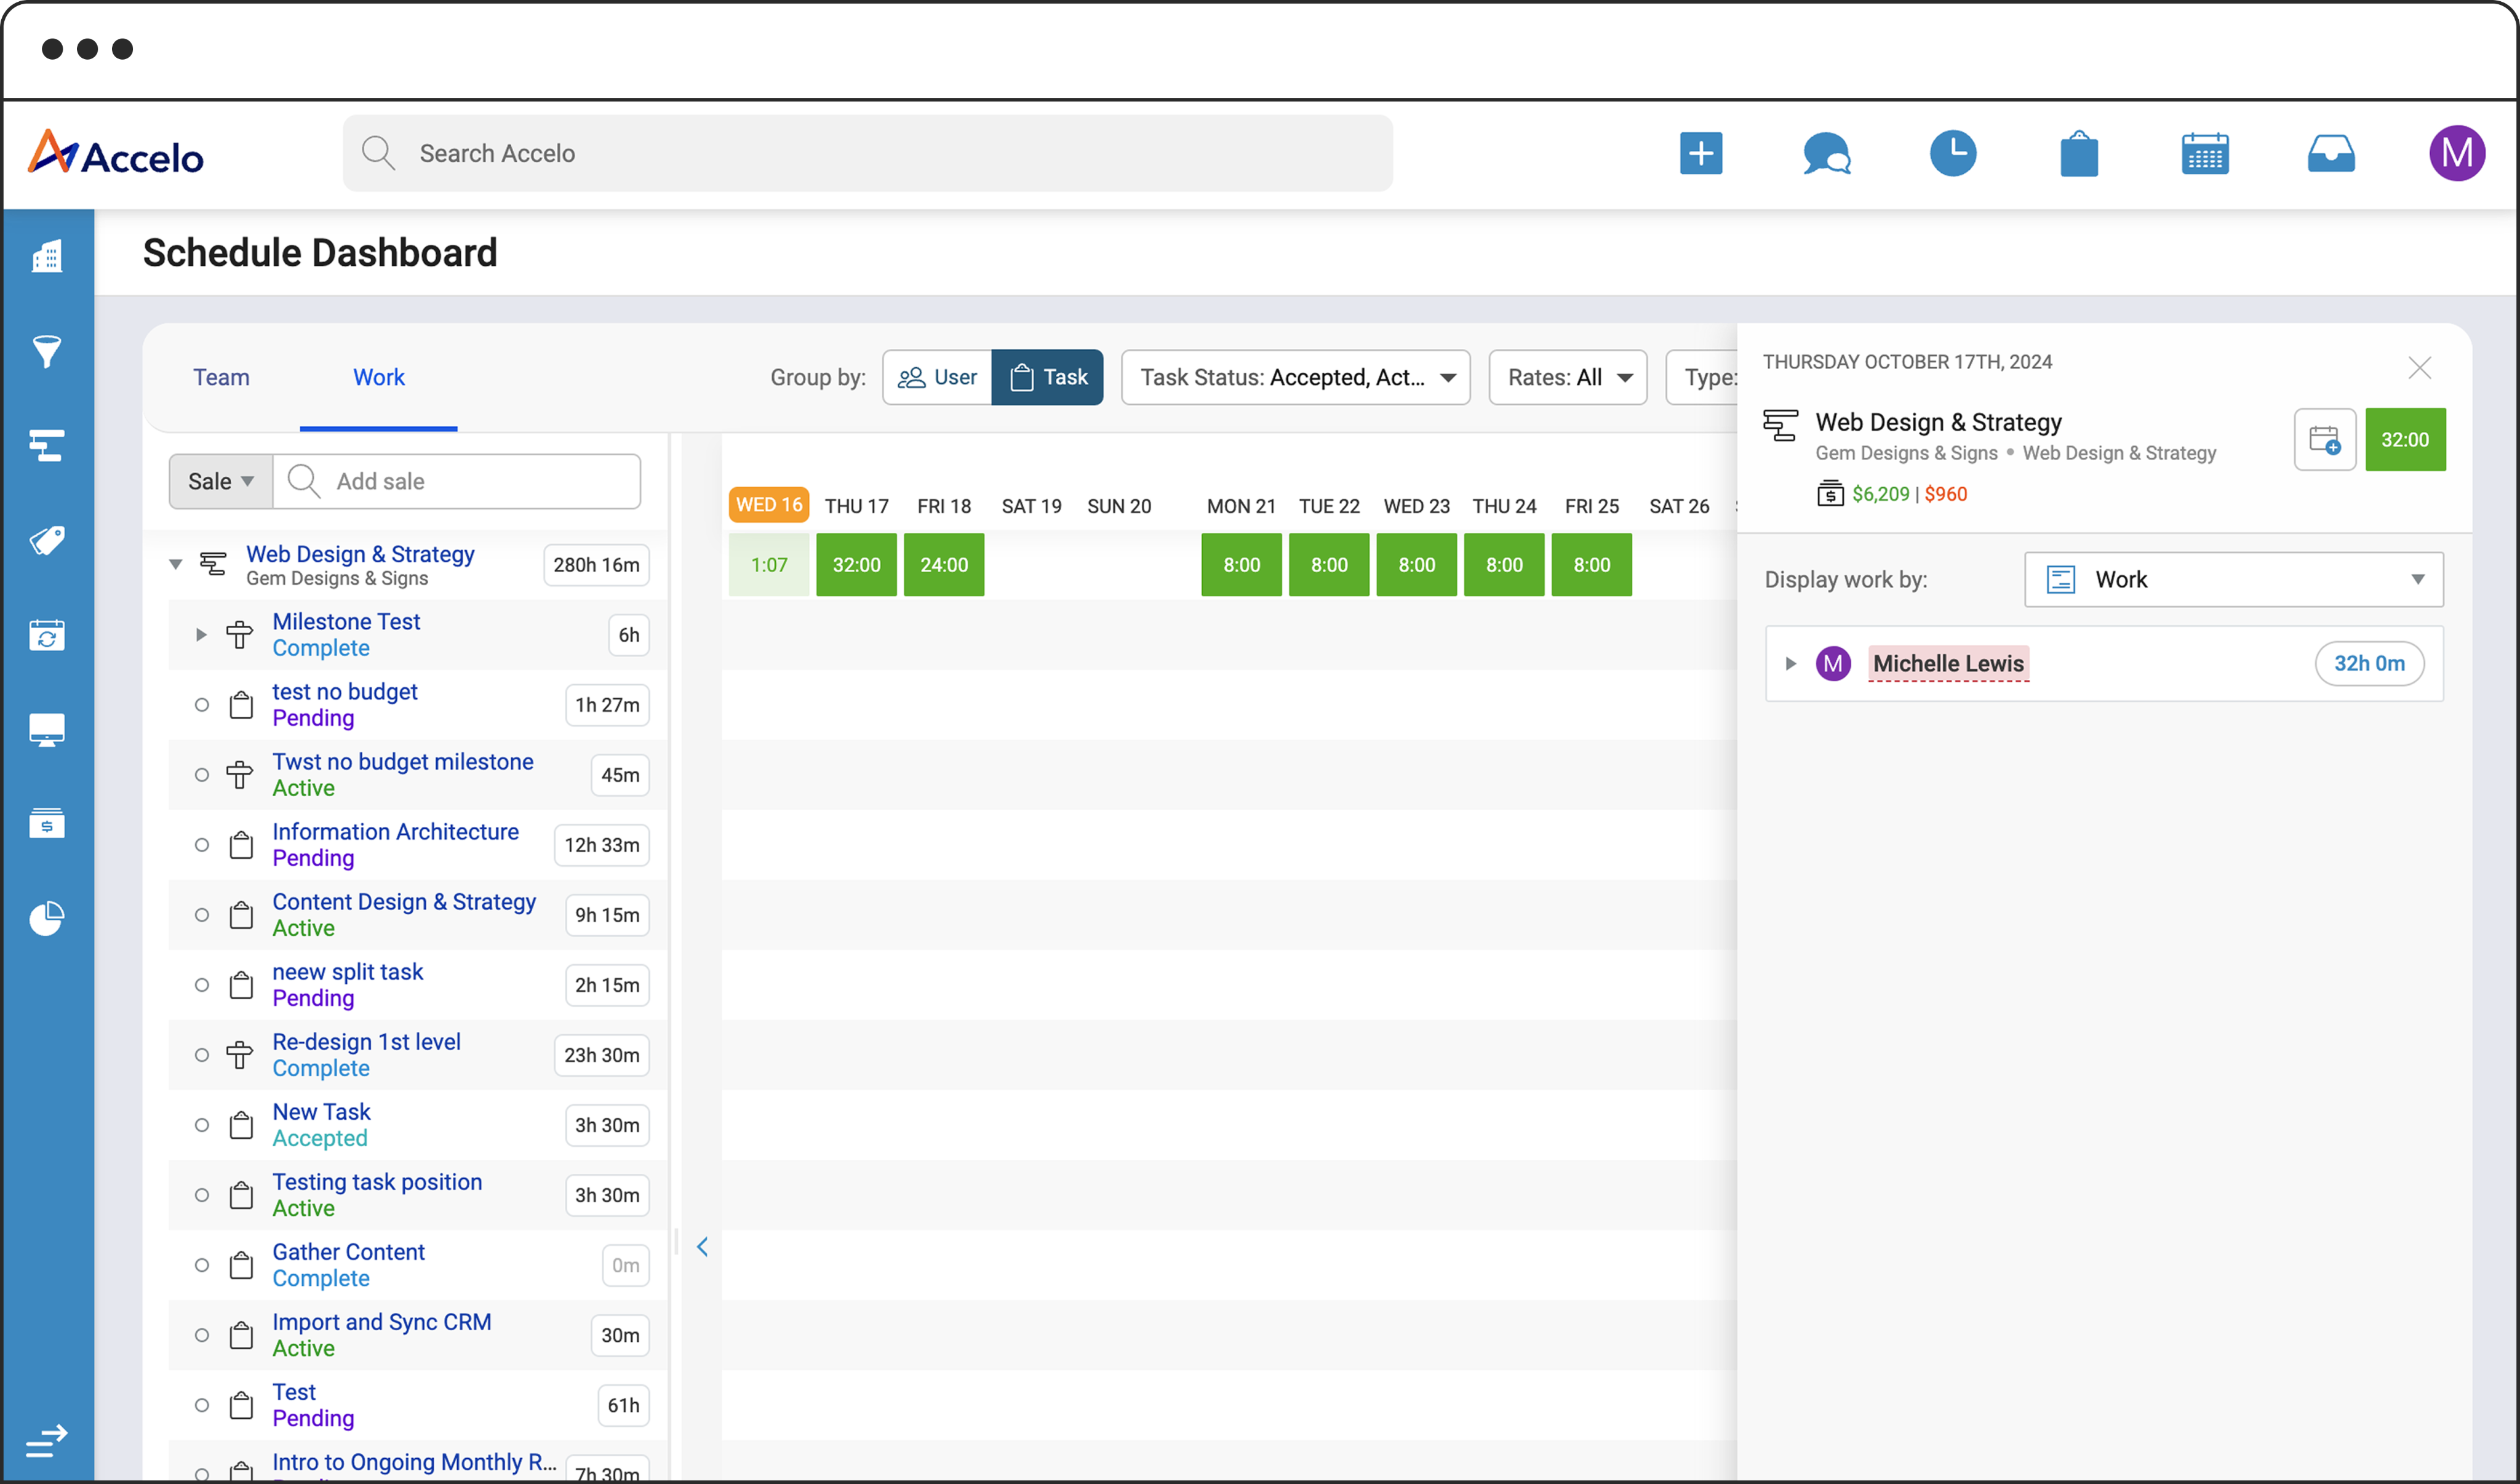Focus the Search Accelo field

click(867, 153)
